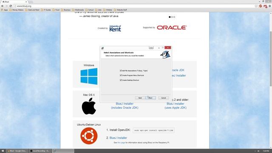Click the apt-get install openjdk command box

click(153, 130)
